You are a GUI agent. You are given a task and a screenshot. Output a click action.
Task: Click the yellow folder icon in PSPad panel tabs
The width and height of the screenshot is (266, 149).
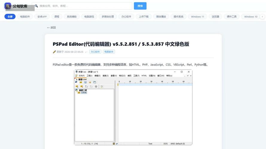click(81, 82)
